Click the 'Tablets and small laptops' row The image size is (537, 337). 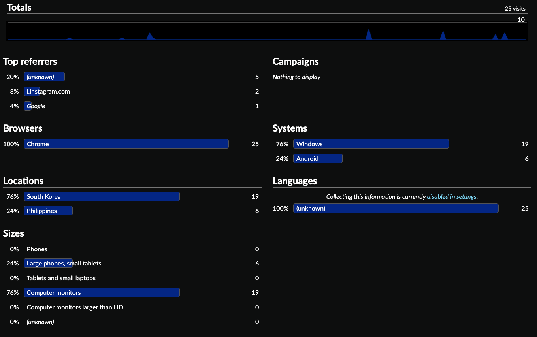pos(61,278)
